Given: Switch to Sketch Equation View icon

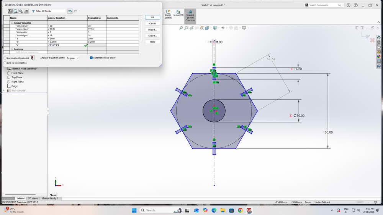Looking at the screenshot, I should pyautogui.click(x=15, y=11).
